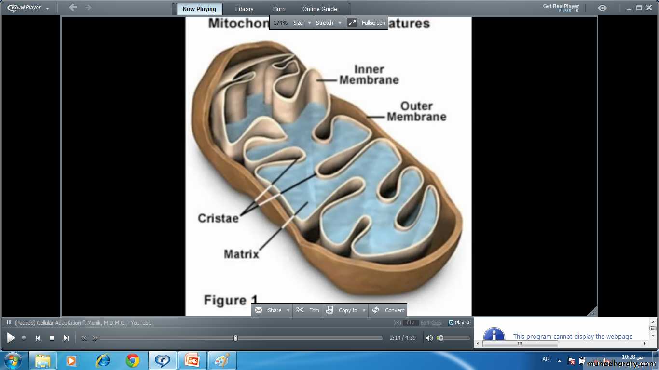The height and width of the screenshot is (370, 659).
Task: Open the Burn tab
Action: click(x=279, y=9)
